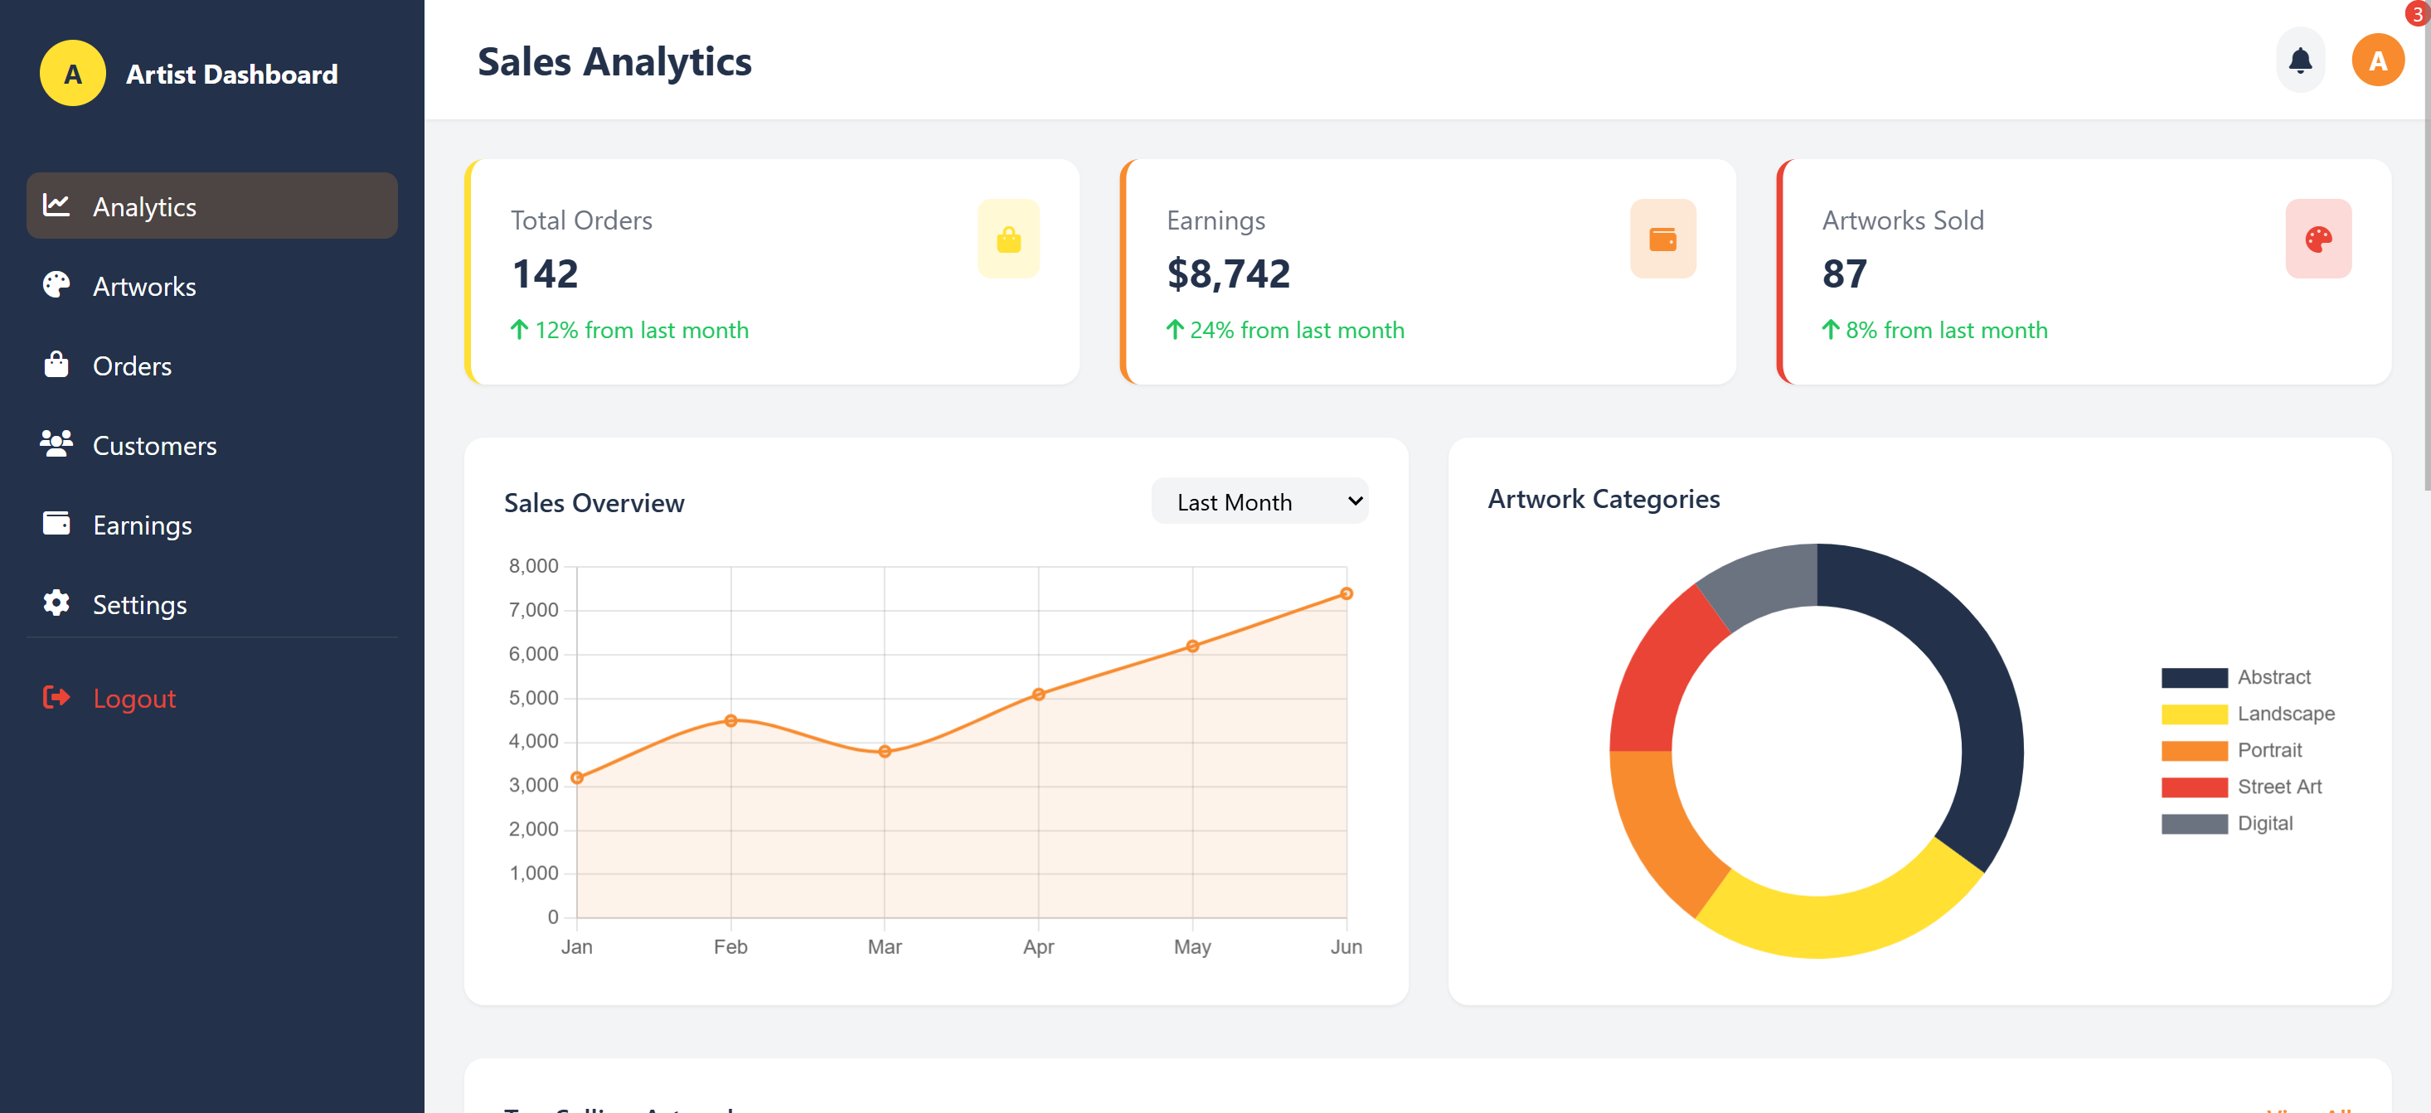The image size is (2431, 1113).
Task: Click the Customers people icon in sidebar
Action: pyautogui.click(x=56, y=444)
